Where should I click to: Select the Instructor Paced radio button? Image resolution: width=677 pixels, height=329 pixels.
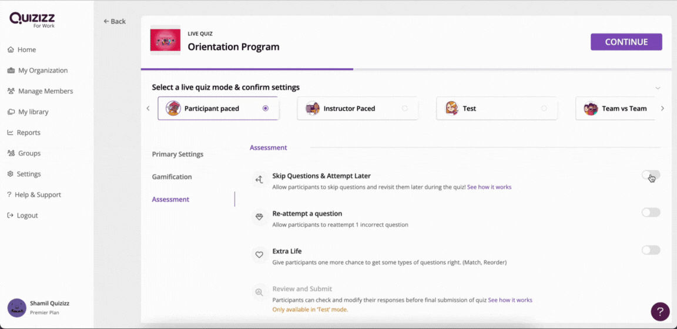[x=404, y=108]
